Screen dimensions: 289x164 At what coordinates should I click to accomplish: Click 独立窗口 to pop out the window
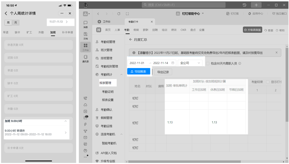tap(279, 13)
